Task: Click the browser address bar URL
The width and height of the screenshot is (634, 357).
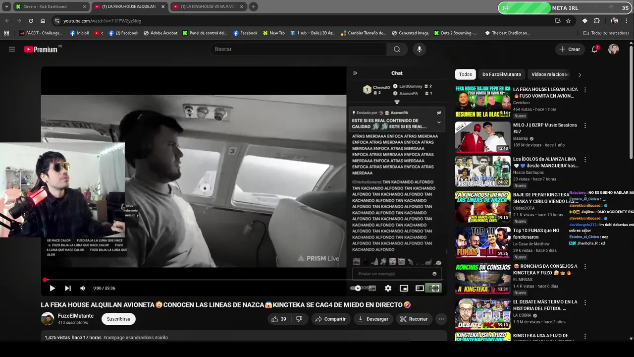Action: pyautogui.click(x=102, y=21)
